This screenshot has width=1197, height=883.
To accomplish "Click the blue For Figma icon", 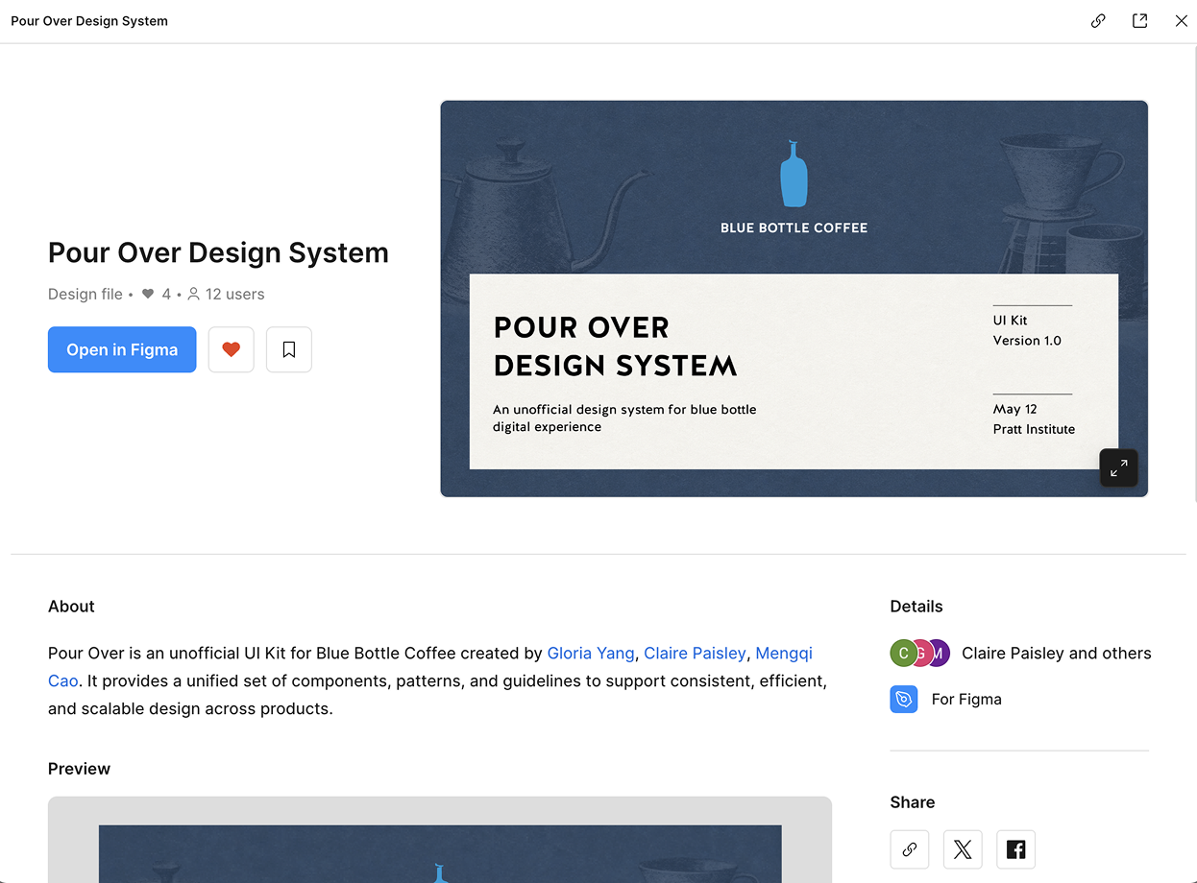I will click(x=904, y=699).
